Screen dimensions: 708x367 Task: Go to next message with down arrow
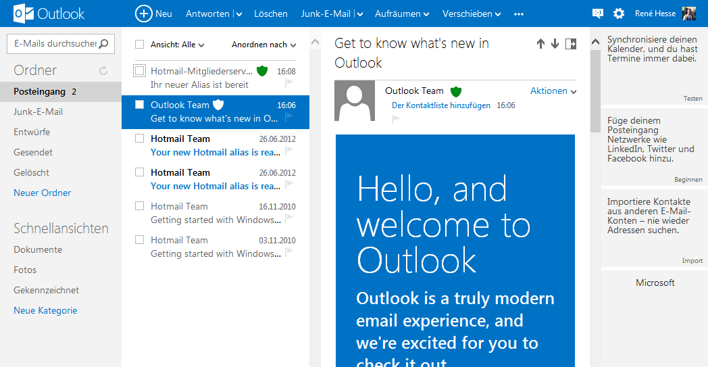(x=555, y=44)
